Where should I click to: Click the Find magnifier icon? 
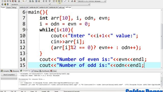30,1
